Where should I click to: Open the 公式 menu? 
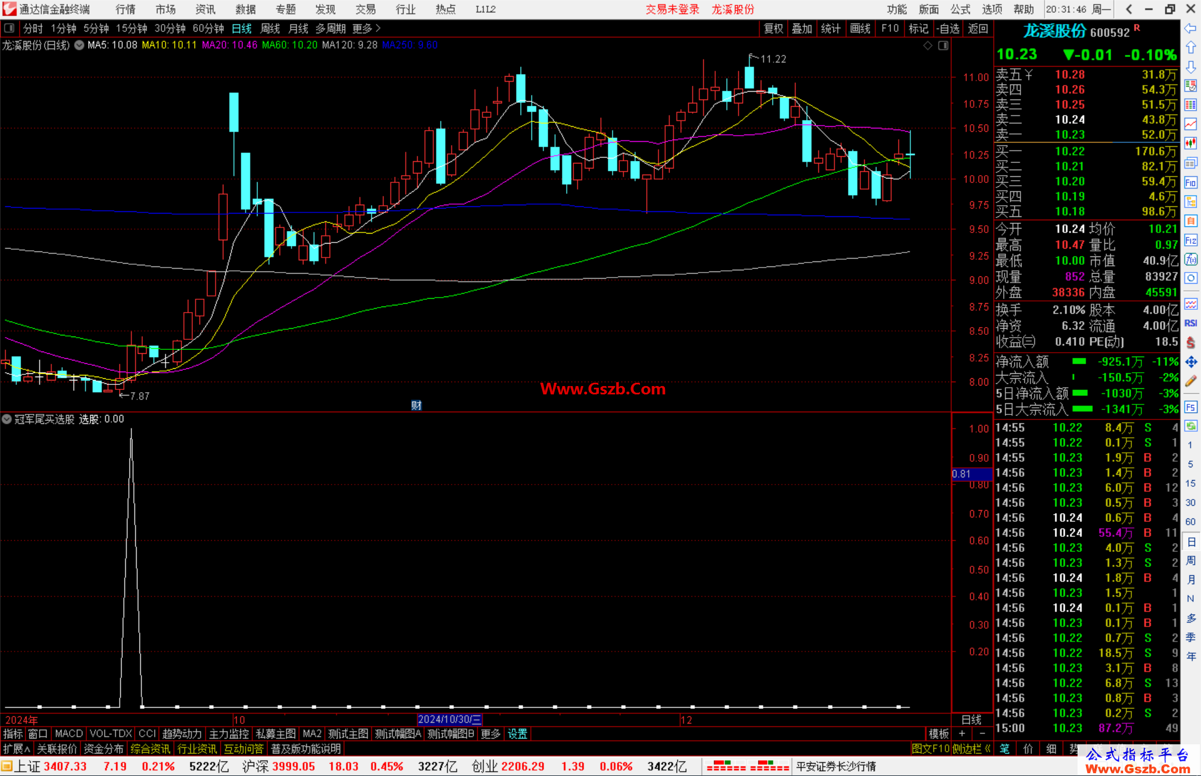[x=960, y=9]
